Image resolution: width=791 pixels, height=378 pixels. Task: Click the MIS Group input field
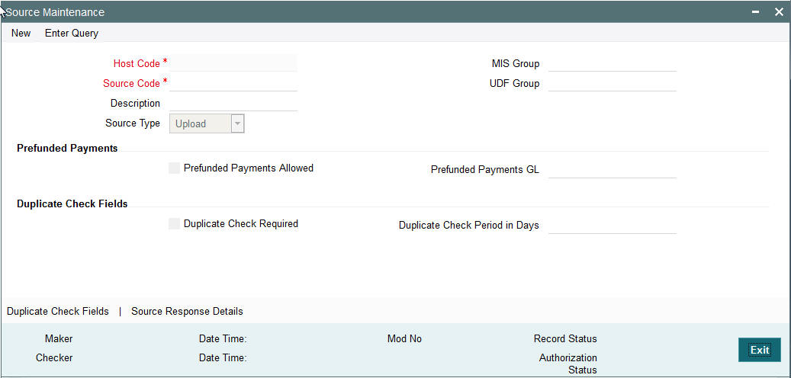click(612, 63)
